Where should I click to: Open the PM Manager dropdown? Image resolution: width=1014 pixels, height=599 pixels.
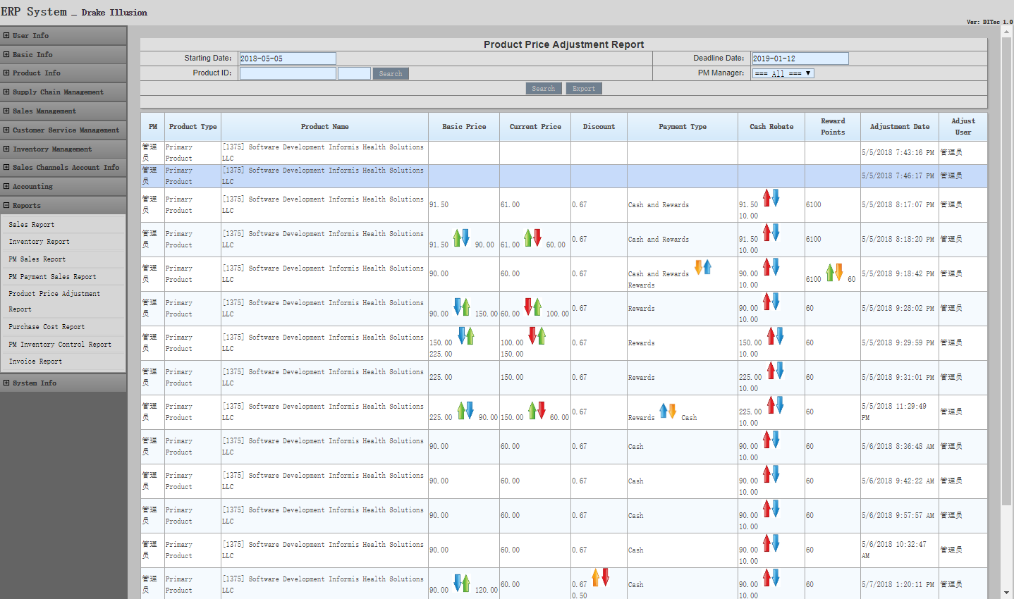click(783, 73)
